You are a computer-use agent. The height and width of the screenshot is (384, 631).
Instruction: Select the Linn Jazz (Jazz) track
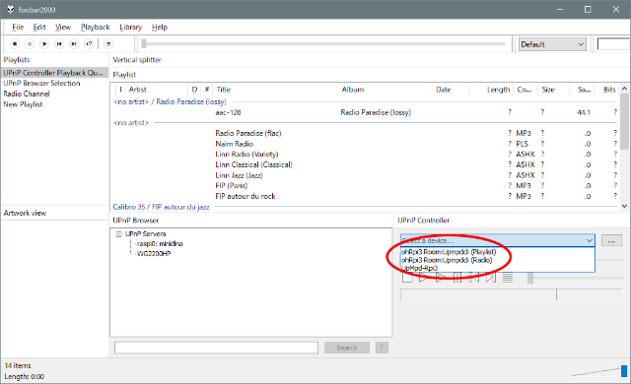(365, 175)
